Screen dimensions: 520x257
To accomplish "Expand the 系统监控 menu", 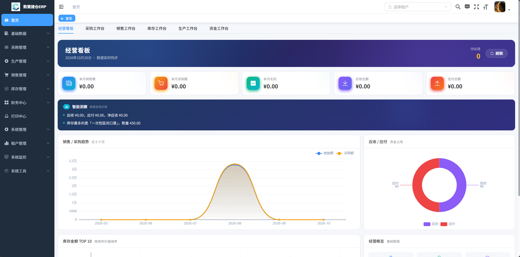I will pos(27,157).
